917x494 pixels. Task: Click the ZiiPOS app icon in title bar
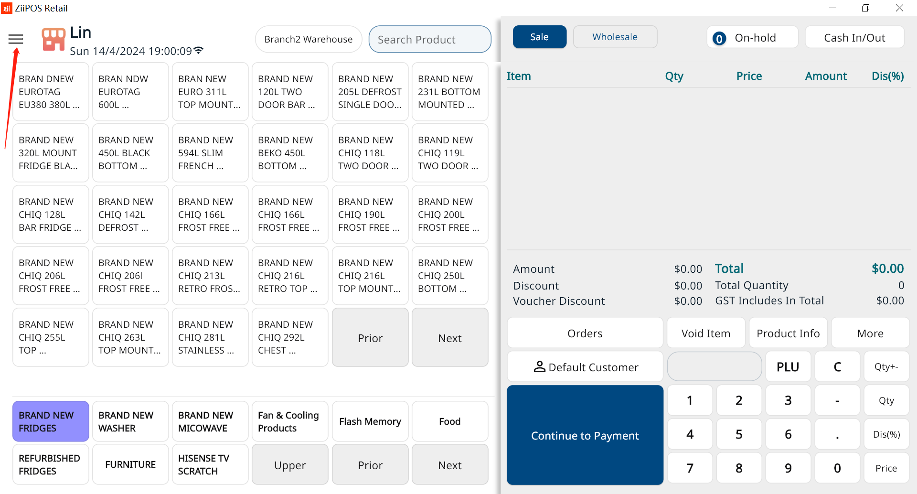tap(7, 8)
